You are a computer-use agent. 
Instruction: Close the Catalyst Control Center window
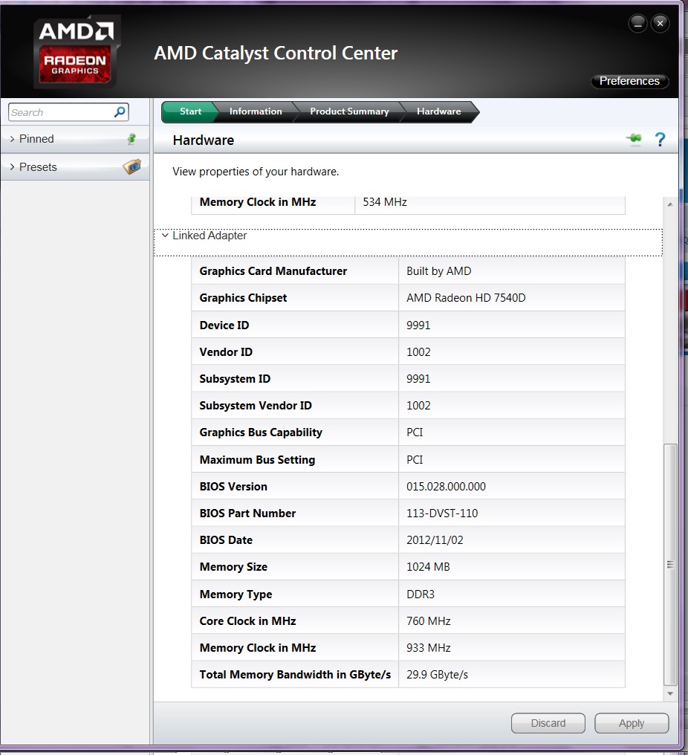(x=660, y=24)
